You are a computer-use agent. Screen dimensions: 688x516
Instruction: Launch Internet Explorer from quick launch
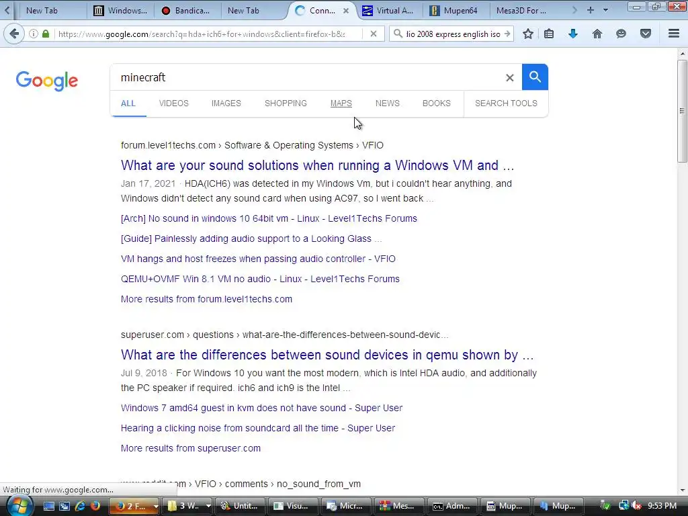[80, 506]
